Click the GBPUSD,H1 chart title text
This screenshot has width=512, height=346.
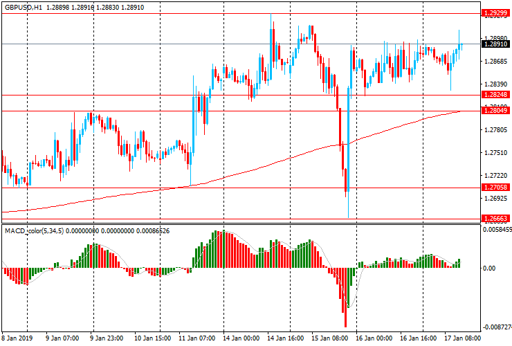click(x=24, y=7)
